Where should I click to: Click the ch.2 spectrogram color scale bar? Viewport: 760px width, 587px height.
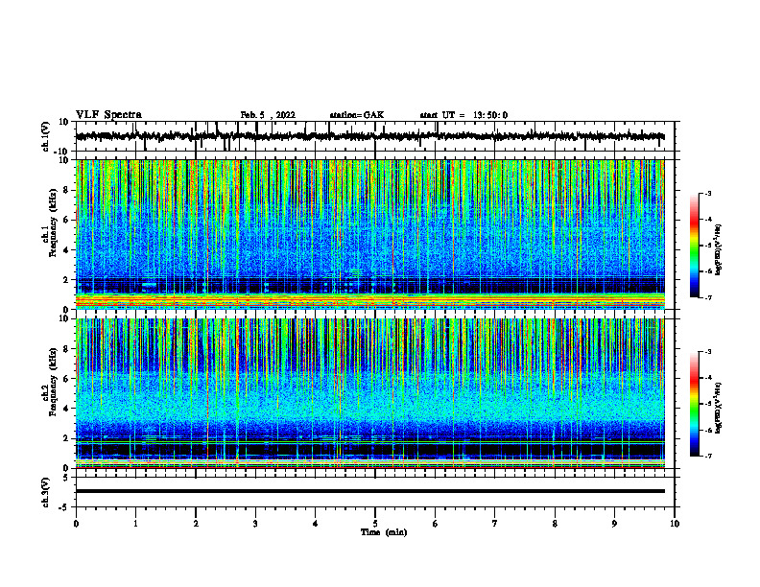point(694,404)
